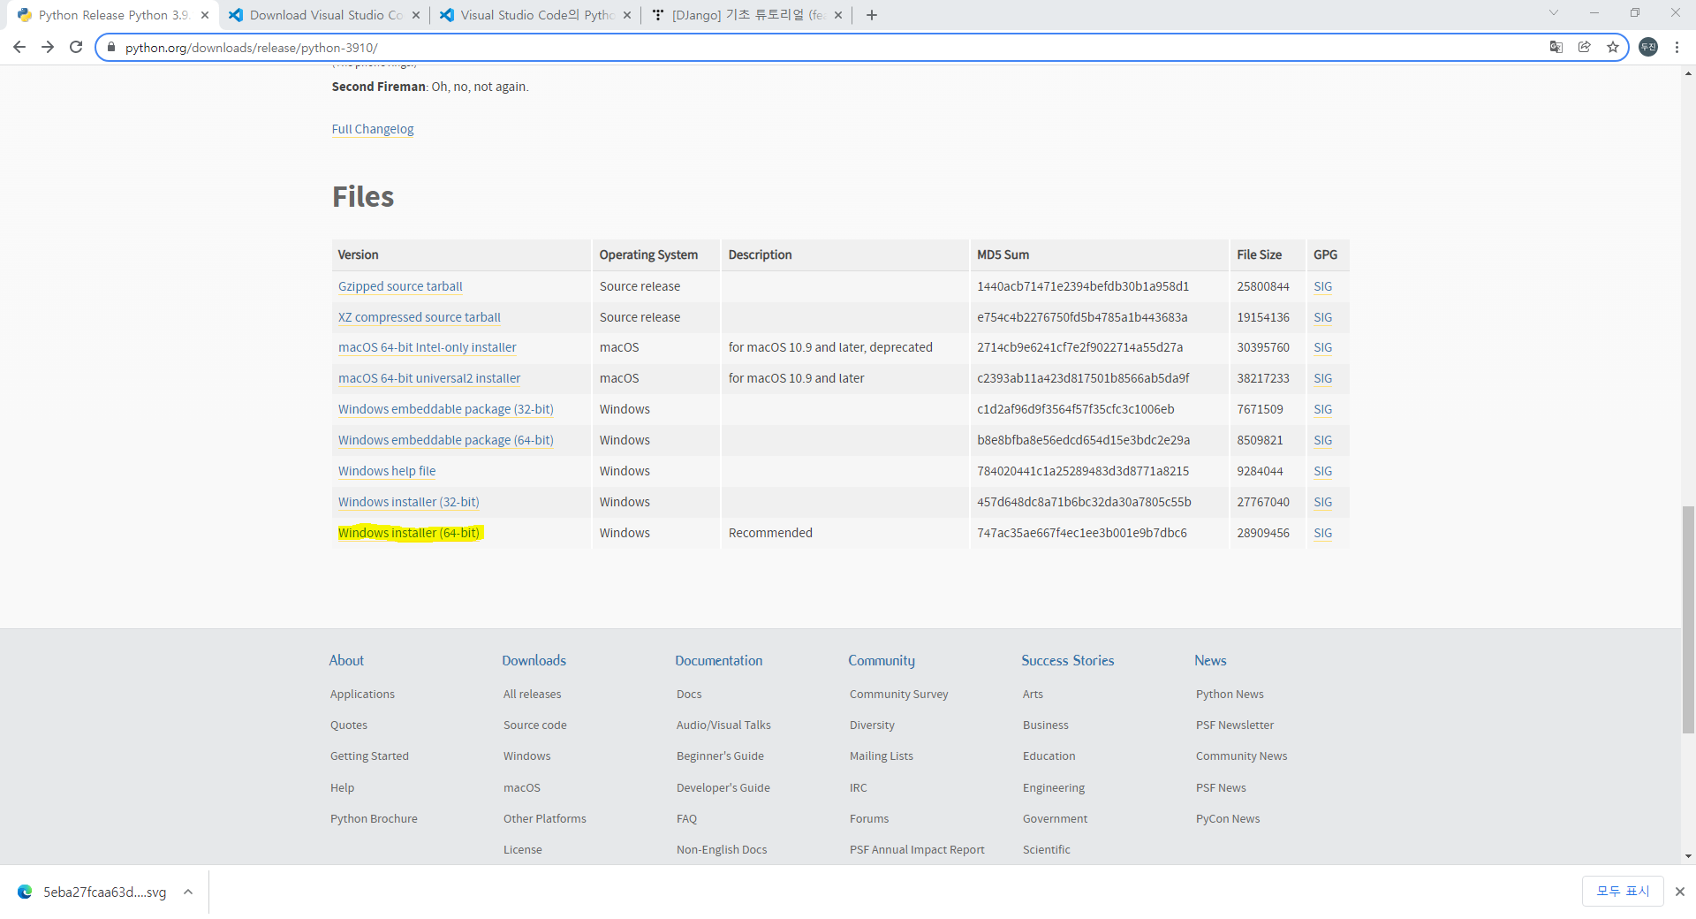
Task: Download Windows help file
Action: [387, 471]
